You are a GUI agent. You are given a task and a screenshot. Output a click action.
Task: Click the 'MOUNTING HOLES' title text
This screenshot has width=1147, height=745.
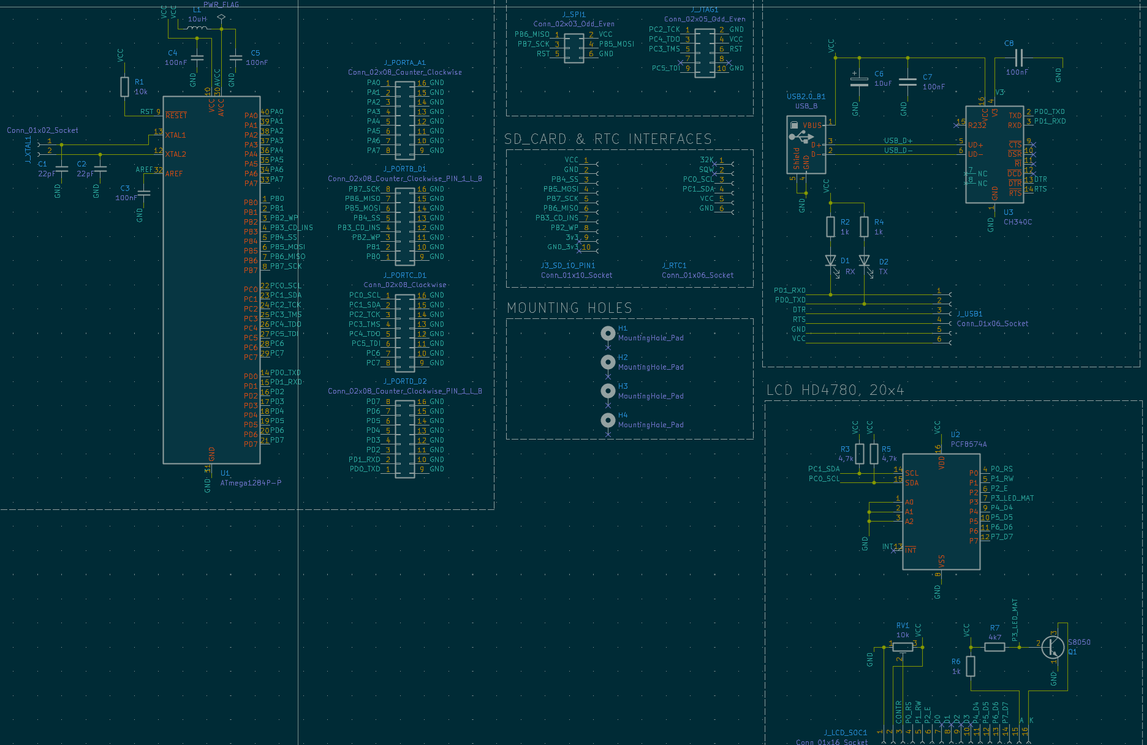click(x=569, y=308)
